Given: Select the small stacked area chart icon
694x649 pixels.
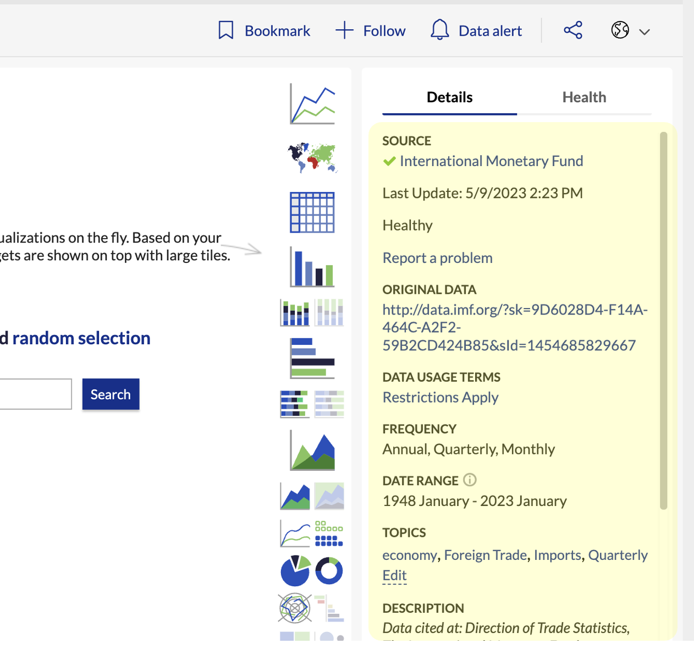Looking at the screenshot, I should coord(295,496).
